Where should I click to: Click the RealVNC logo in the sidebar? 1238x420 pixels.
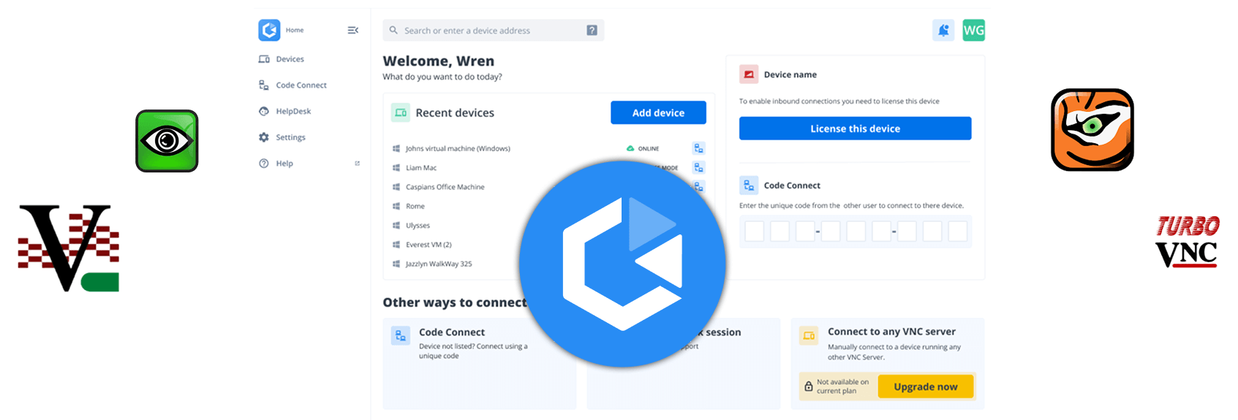tap(269, 30)
